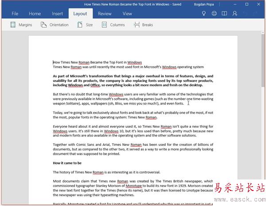Click the phrase 'Everyone heard about it'
Viewport: 266px width, 206px height.
(70, 126)
